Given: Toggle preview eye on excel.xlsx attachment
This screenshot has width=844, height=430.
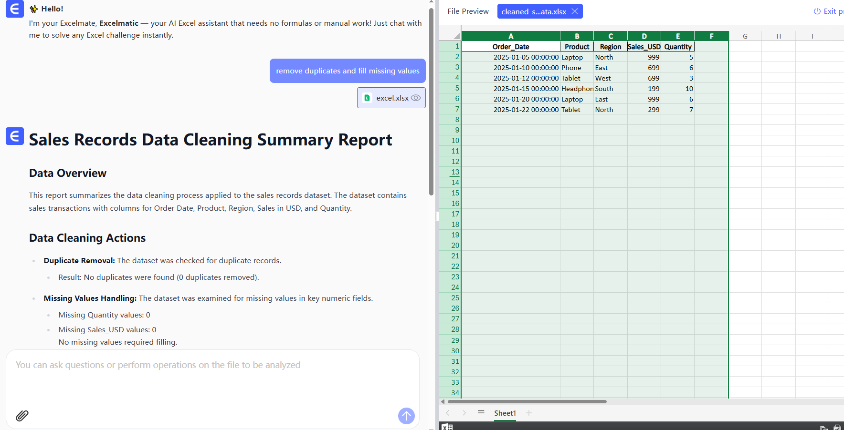Looking at the screenshot, I should (416, 98).
